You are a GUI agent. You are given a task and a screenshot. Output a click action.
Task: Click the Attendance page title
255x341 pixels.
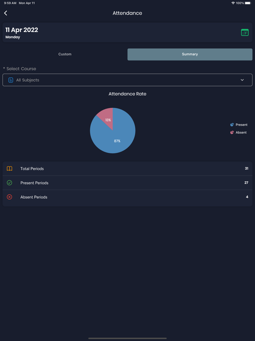[127, 13]
